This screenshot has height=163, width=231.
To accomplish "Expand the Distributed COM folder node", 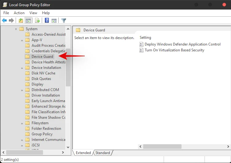I will coord(22,90).
